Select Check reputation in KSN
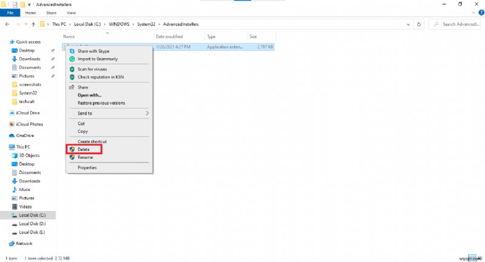This screenshot has width=485, height=262. coord(109,77)
